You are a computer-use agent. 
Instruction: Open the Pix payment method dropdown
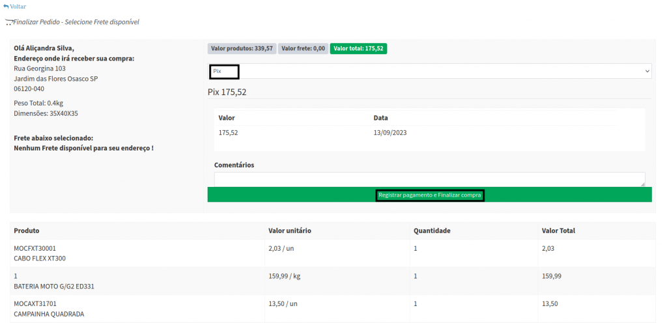pos(429,71)
